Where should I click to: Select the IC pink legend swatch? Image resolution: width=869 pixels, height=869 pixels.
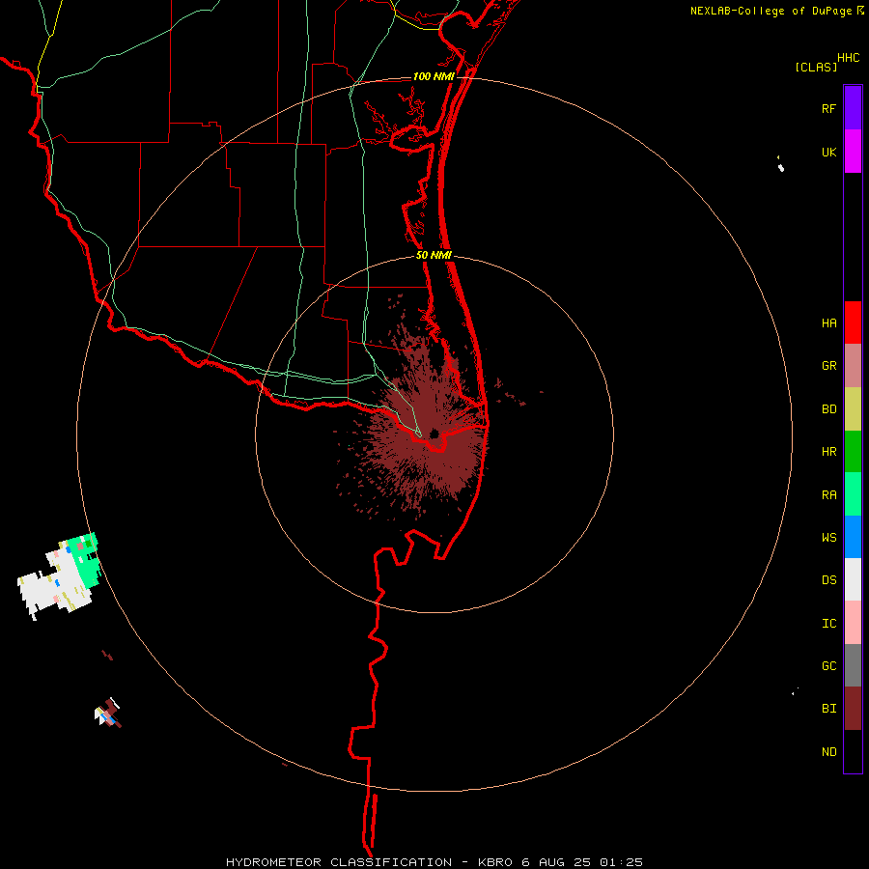(853, 623)
